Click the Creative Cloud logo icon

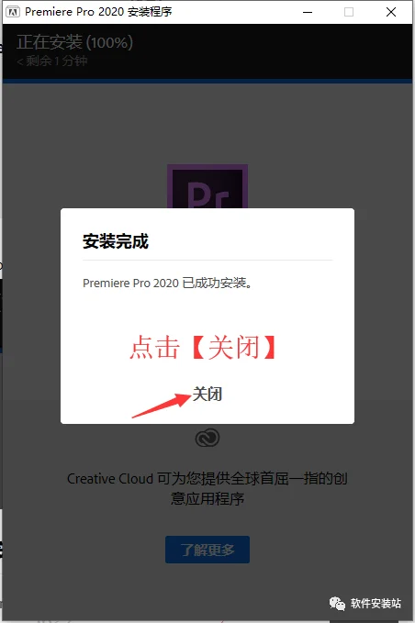pyautogui.click(x=207, y=438)
